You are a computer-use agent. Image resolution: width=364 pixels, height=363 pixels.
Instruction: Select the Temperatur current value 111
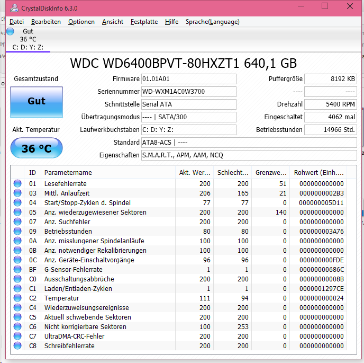(x=205, y=298)
